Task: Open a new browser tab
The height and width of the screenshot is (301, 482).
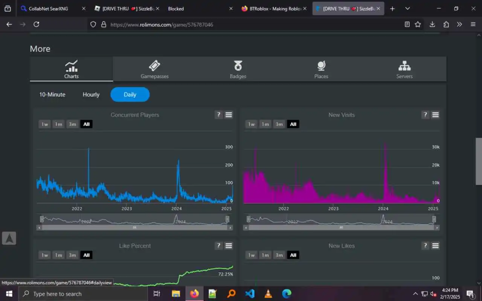Action: (392, 8)
